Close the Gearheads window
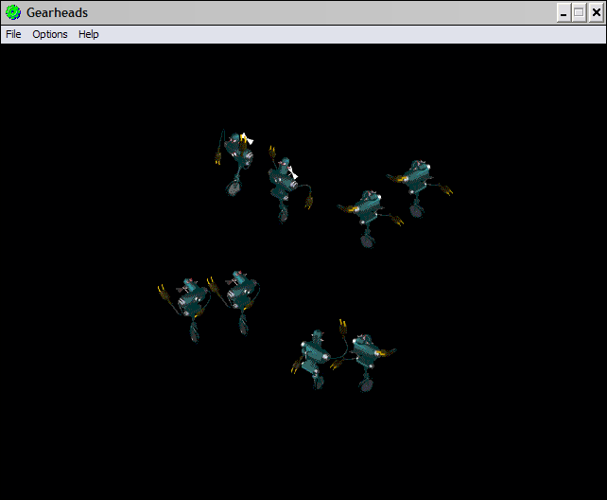The height and width of the screenshot is (500, 607). click(595, 12)
